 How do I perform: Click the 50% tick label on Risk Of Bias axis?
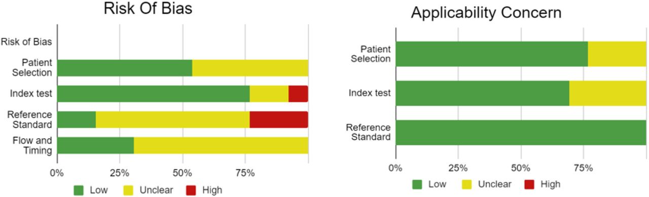pyautogui.click(x=183, y=173)
